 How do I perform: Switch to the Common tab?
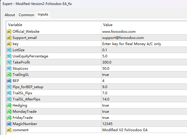click(26, 15)
